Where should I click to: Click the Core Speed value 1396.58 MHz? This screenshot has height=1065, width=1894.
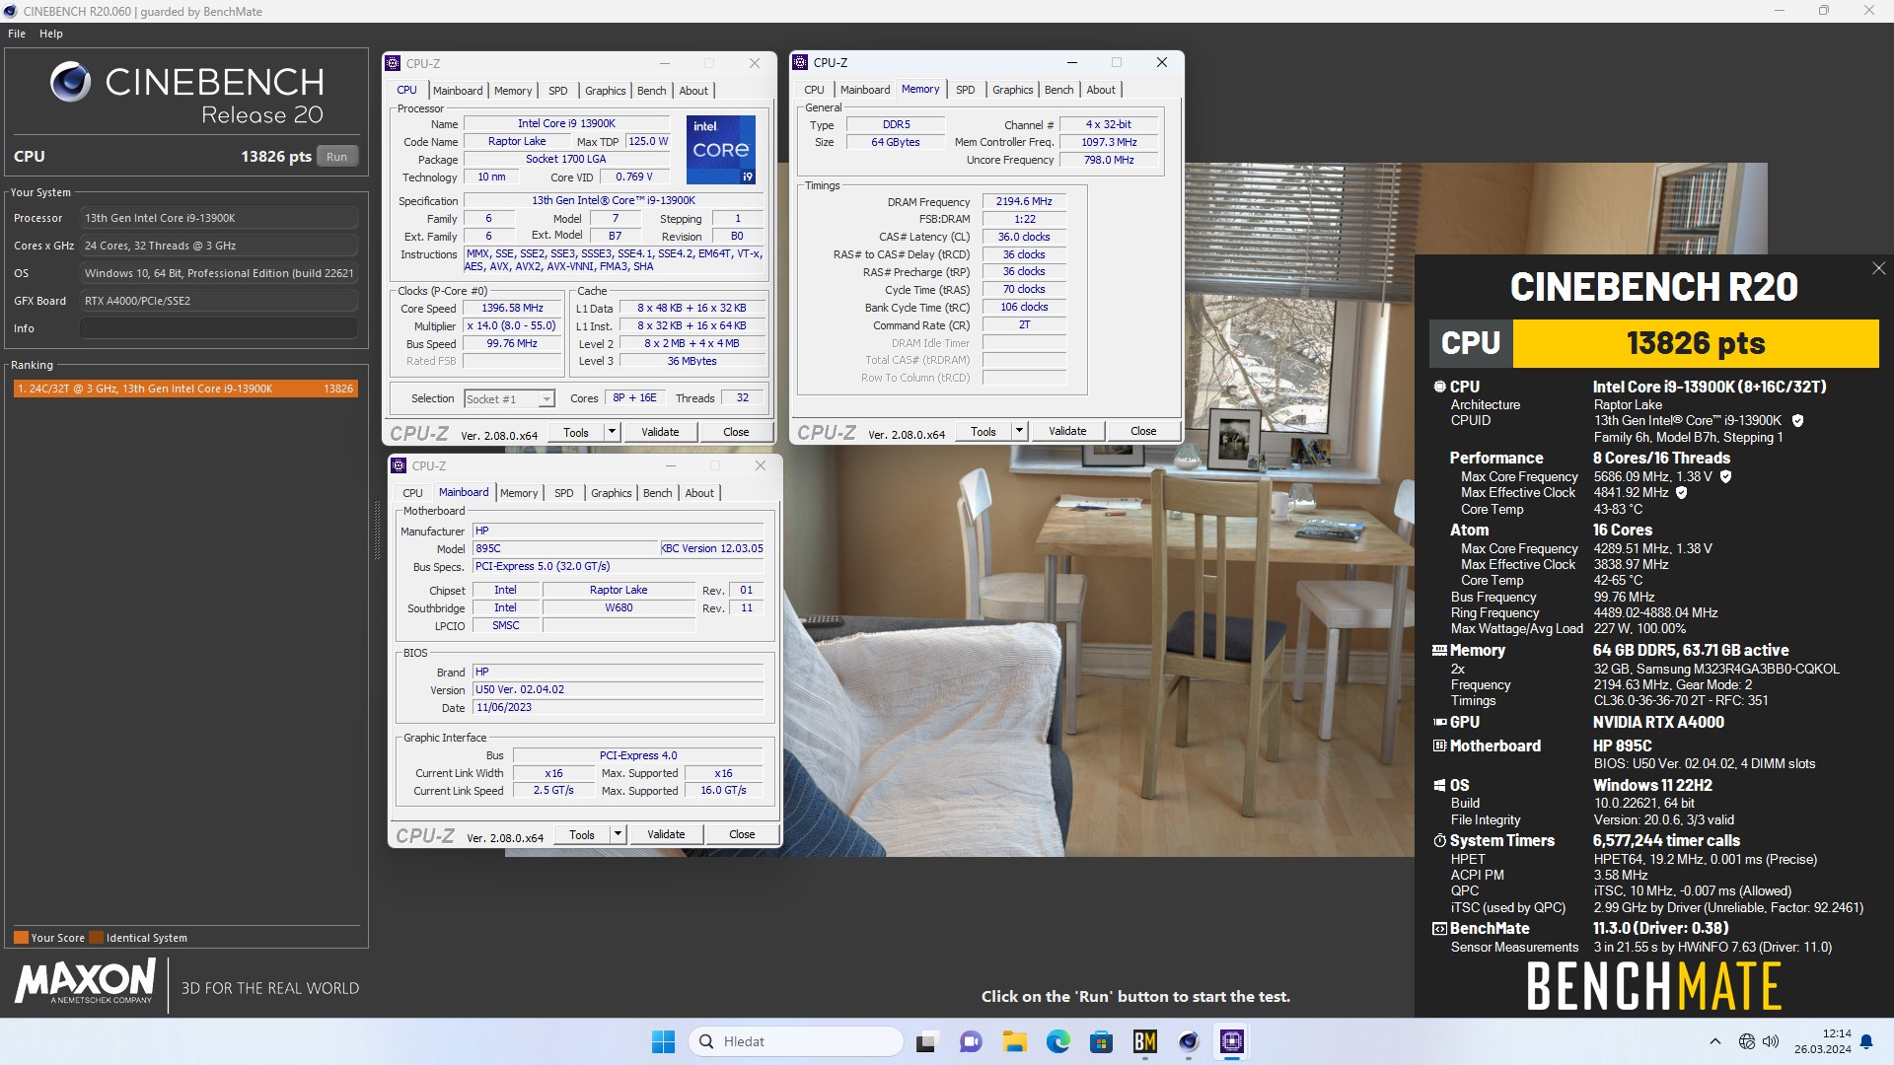[512, 308]
